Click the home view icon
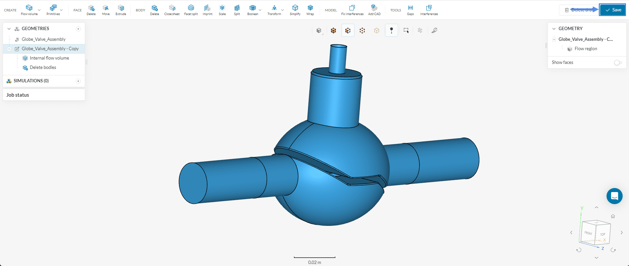 coord(613,216)
